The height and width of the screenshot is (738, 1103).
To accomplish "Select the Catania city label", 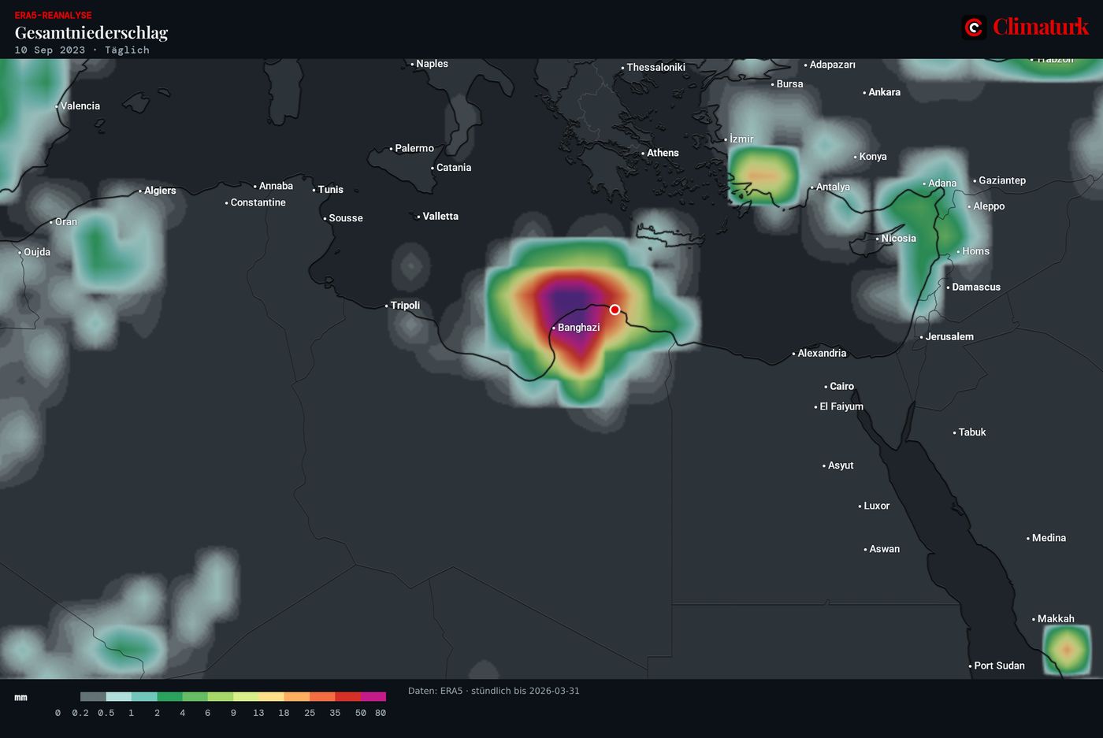I will (x=454, y=168).
